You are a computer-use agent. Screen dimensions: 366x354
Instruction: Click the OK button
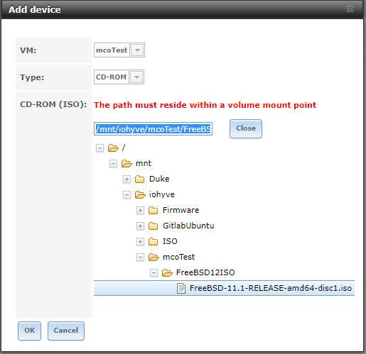29,331
